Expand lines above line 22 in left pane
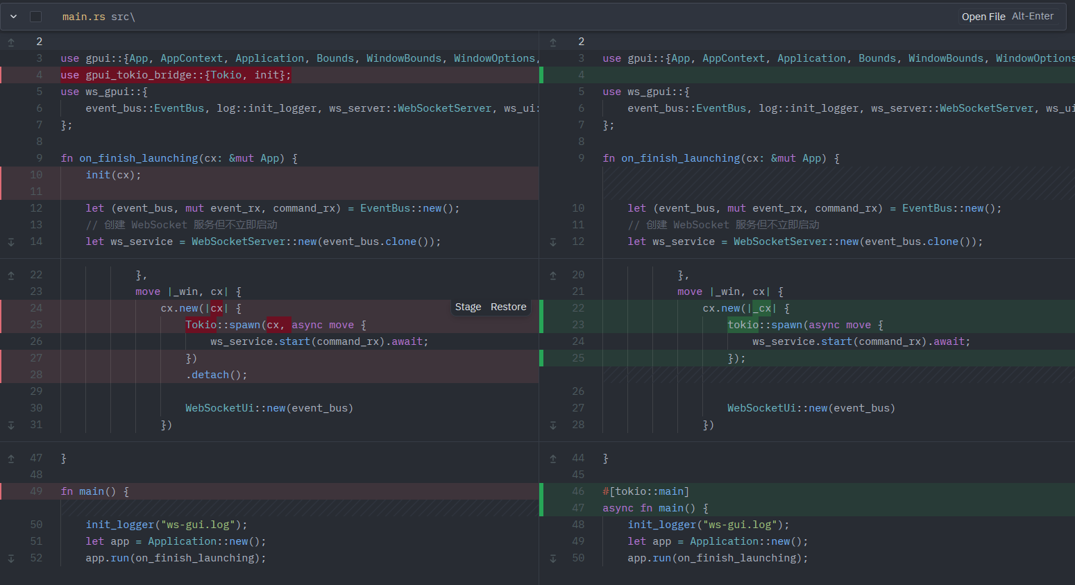The width and height of the screenshot is (1075, 585). [x=11, y=275]
